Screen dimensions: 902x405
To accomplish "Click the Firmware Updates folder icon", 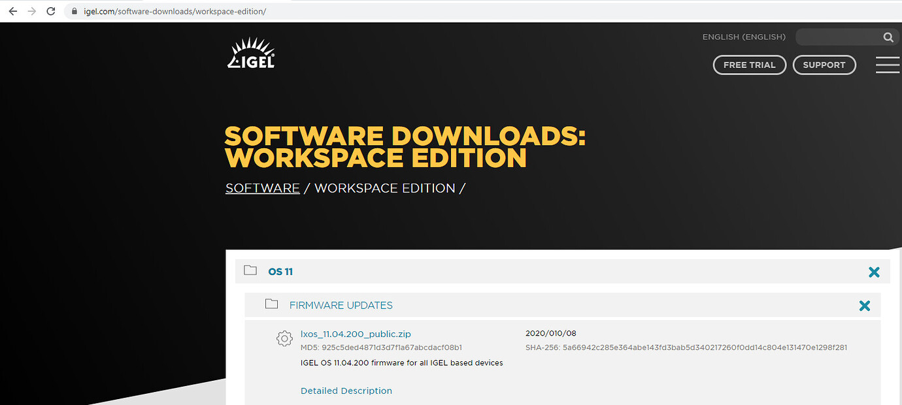I will point(271,304).
